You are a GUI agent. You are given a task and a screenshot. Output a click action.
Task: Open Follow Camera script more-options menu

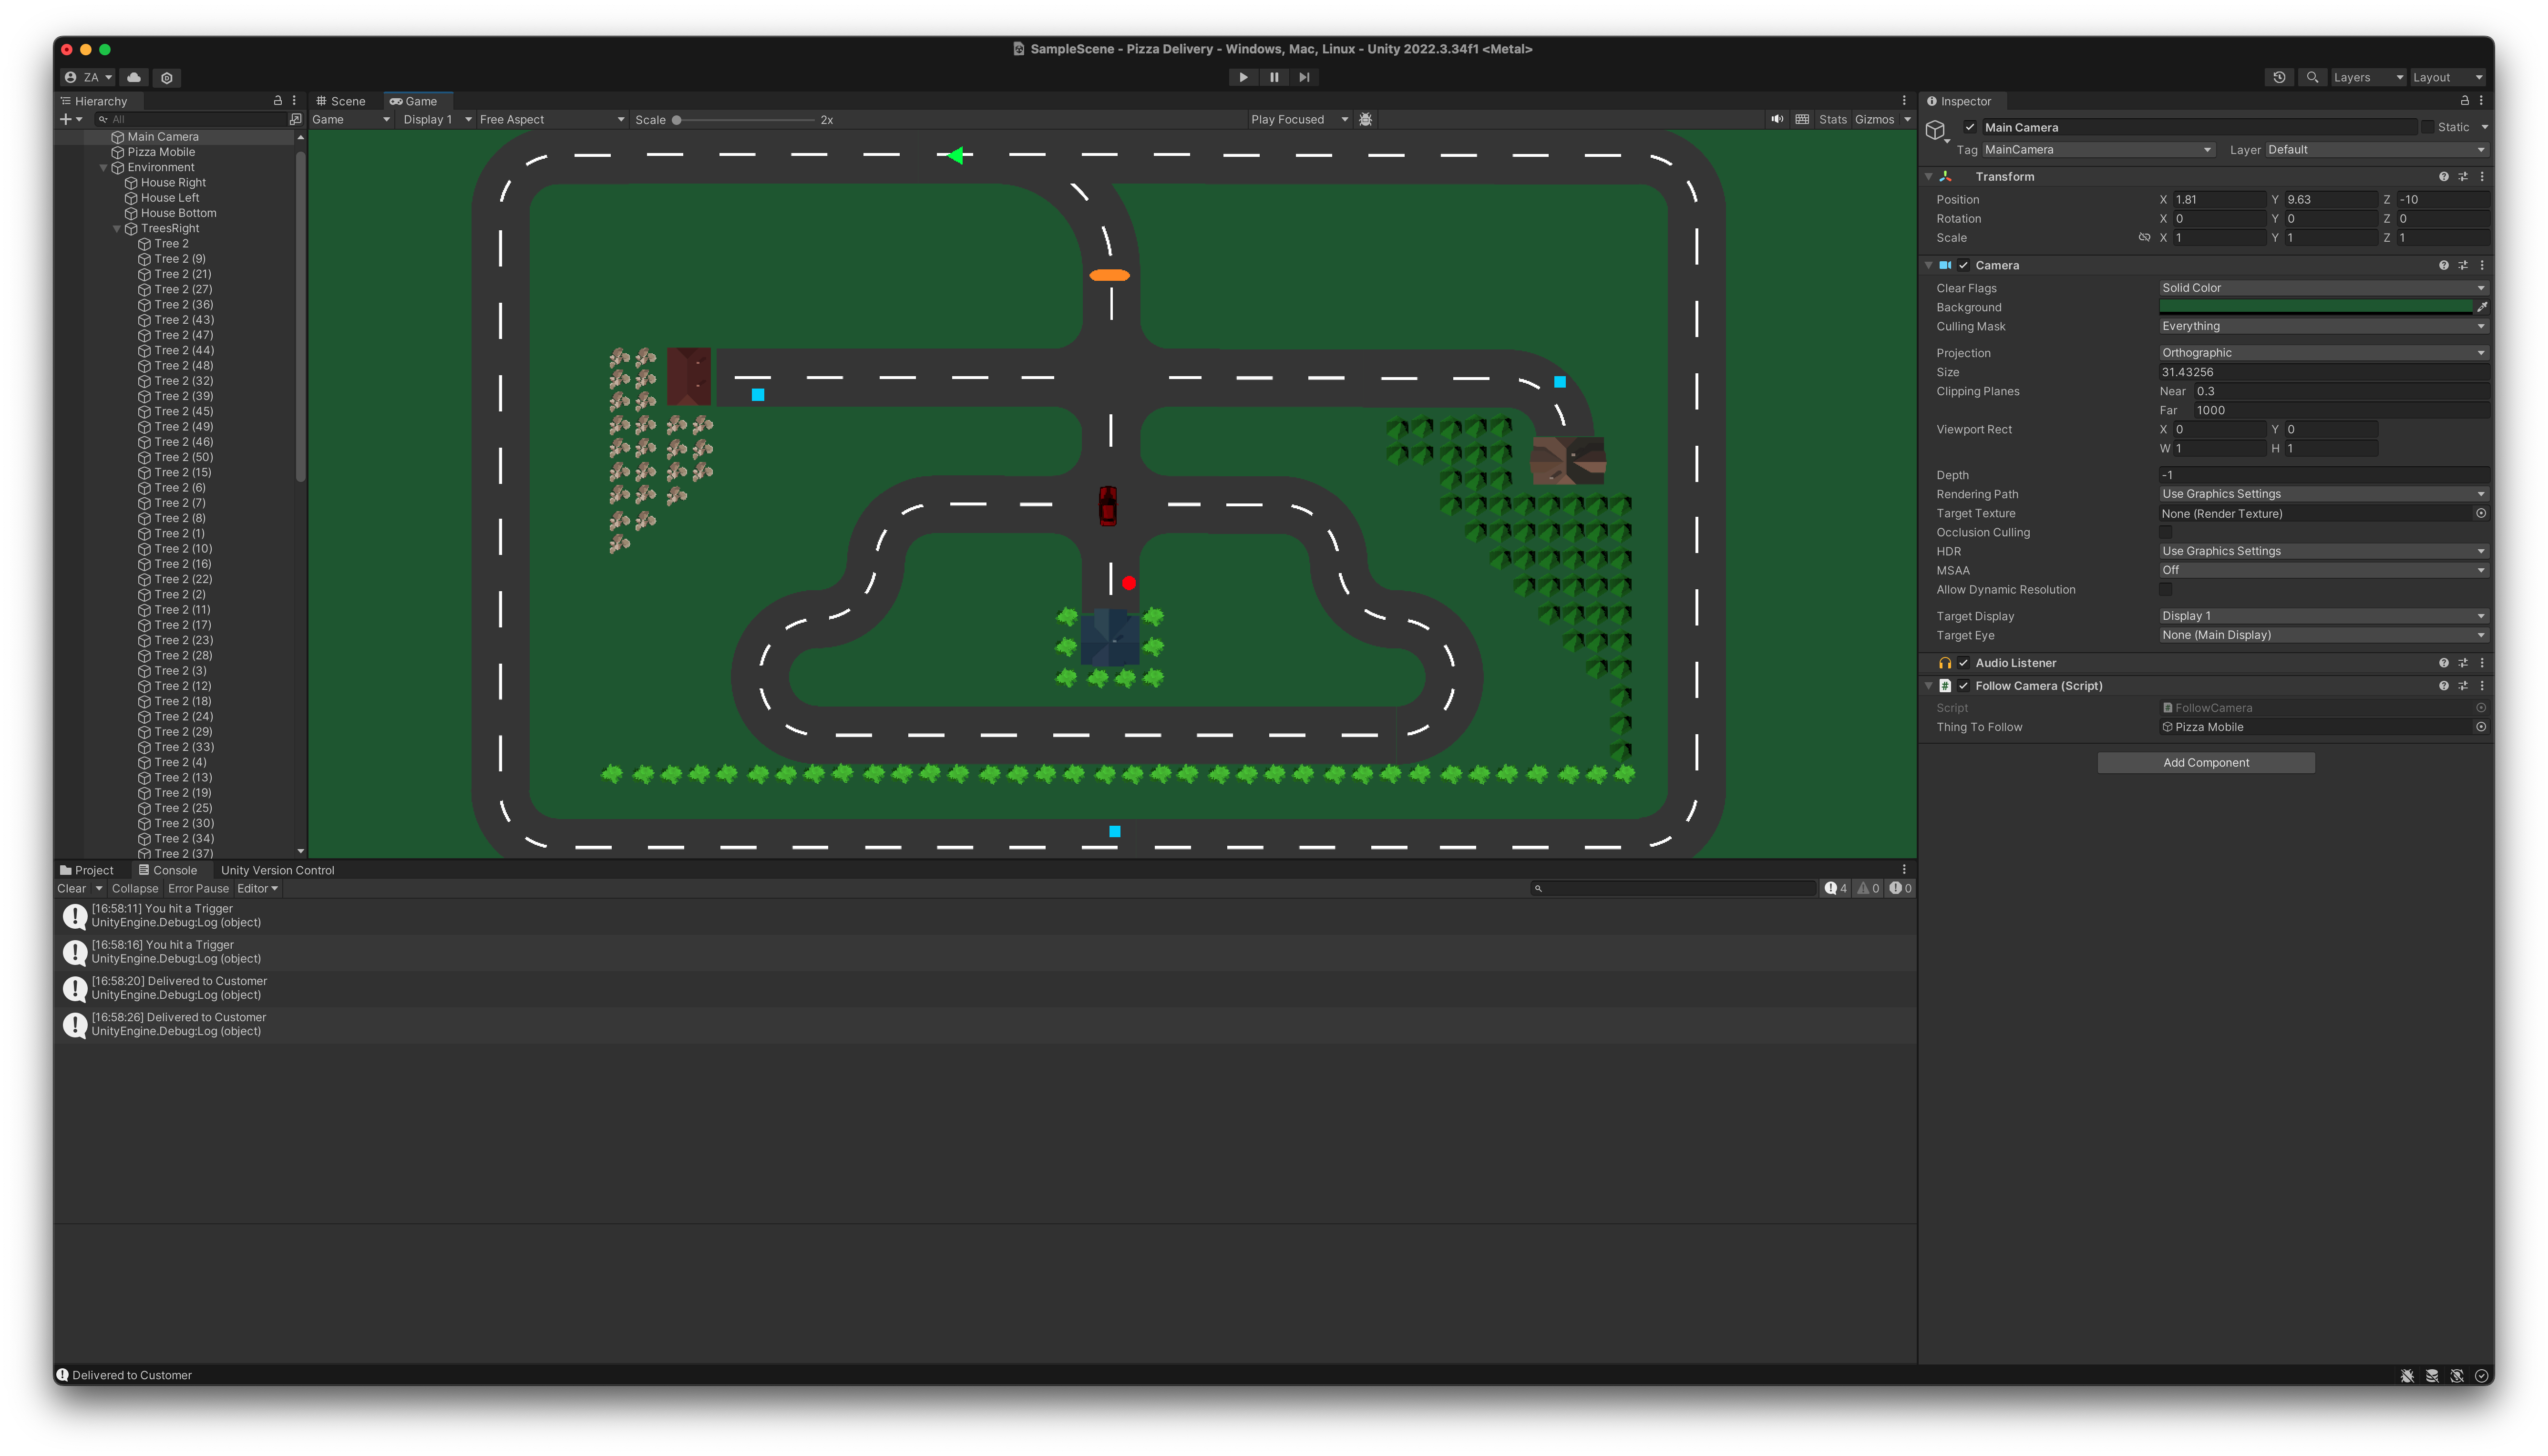[2482, 686]
